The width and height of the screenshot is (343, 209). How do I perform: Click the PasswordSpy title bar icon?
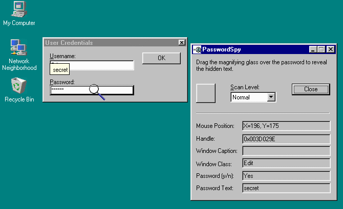pos(197,49)
